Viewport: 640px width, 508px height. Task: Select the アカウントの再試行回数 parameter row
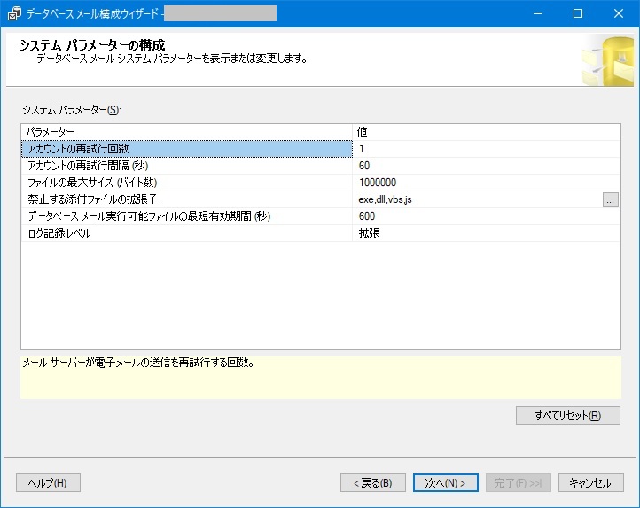186,149
